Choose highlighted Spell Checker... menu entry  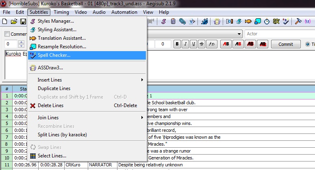point(87,55)
